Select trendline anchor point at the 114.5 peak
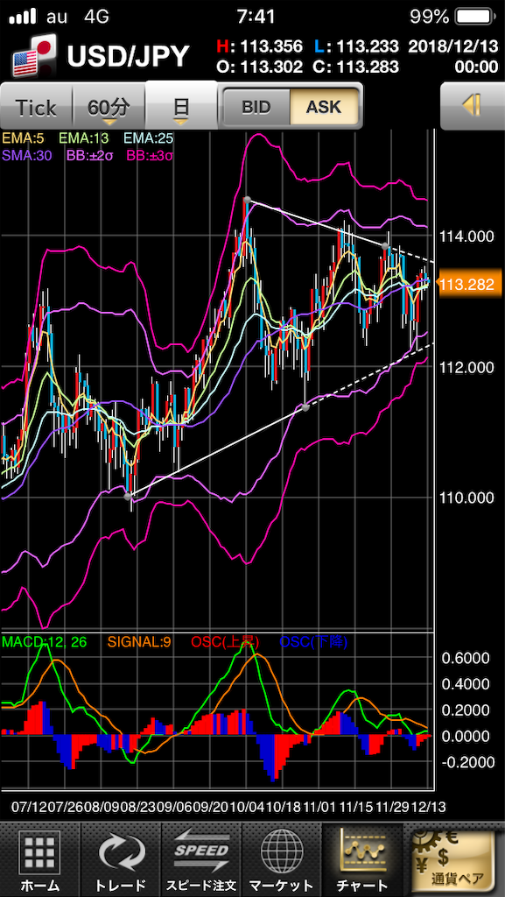This screenshot has width=505, height=897. click(247, 200)
